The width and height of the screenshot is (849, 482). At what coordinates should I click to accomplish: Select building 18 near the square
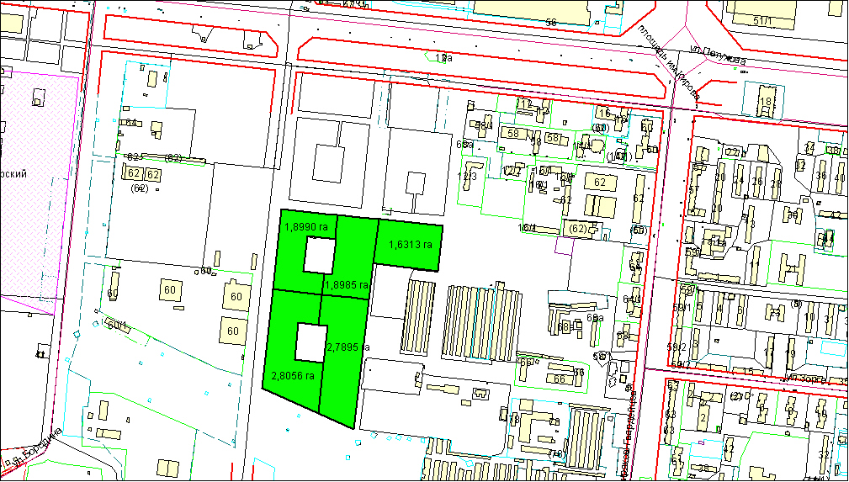(x=765, y=101)
